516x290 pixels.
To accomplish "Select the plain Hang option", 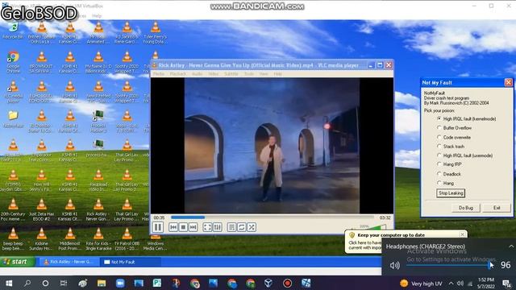I will pyautogui.click(x=445, y=183).
